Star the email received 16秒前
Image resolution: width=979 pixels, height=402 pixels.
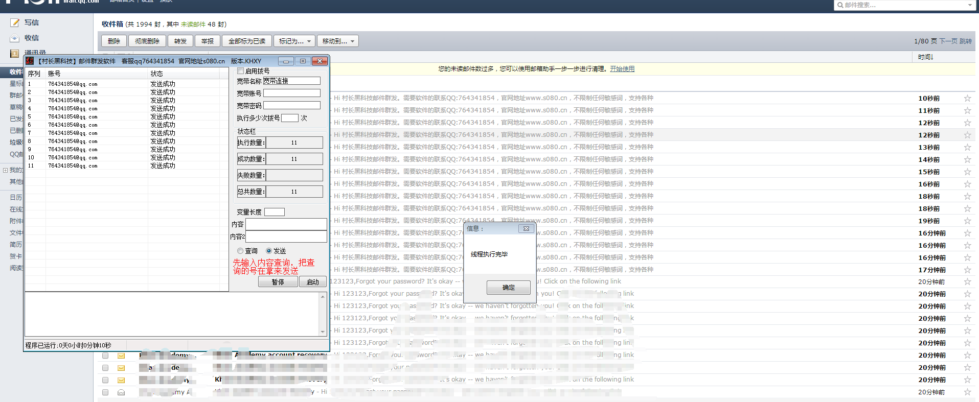pyautogui.click(x=967, y=184)
